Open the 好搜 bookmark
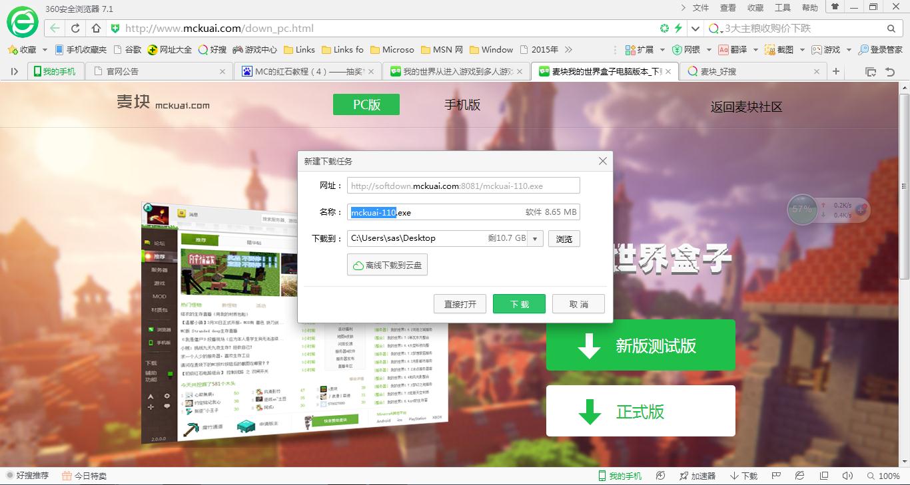The height and width of the screenshot is (485, 910). [213, 50]
